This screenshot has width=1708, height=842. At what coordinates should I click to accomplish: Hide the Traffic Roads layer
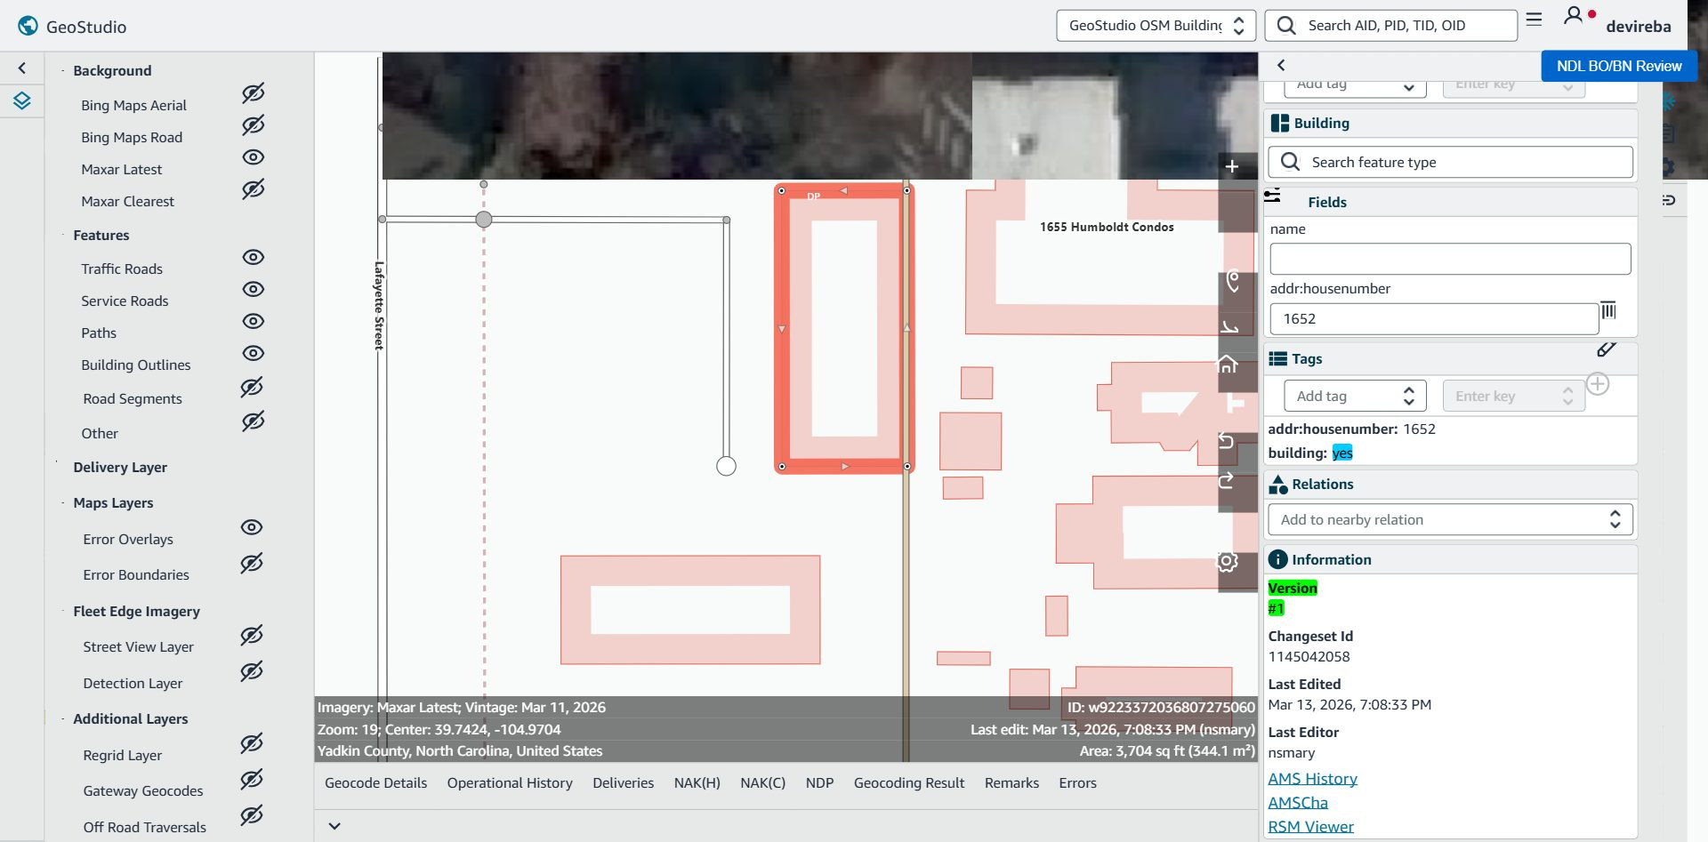coord(254,257)
